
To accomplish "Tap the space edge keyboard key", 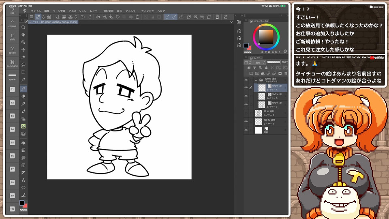I will [x=12, y=77].
